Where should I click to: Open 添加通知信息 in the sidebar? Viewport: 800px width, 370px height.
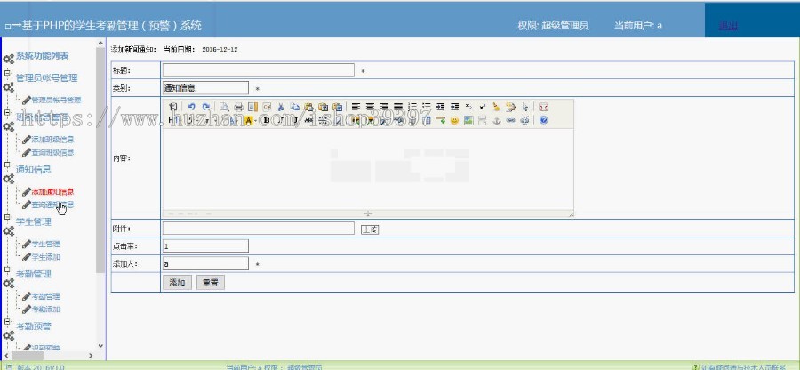(x=52, y=192)
